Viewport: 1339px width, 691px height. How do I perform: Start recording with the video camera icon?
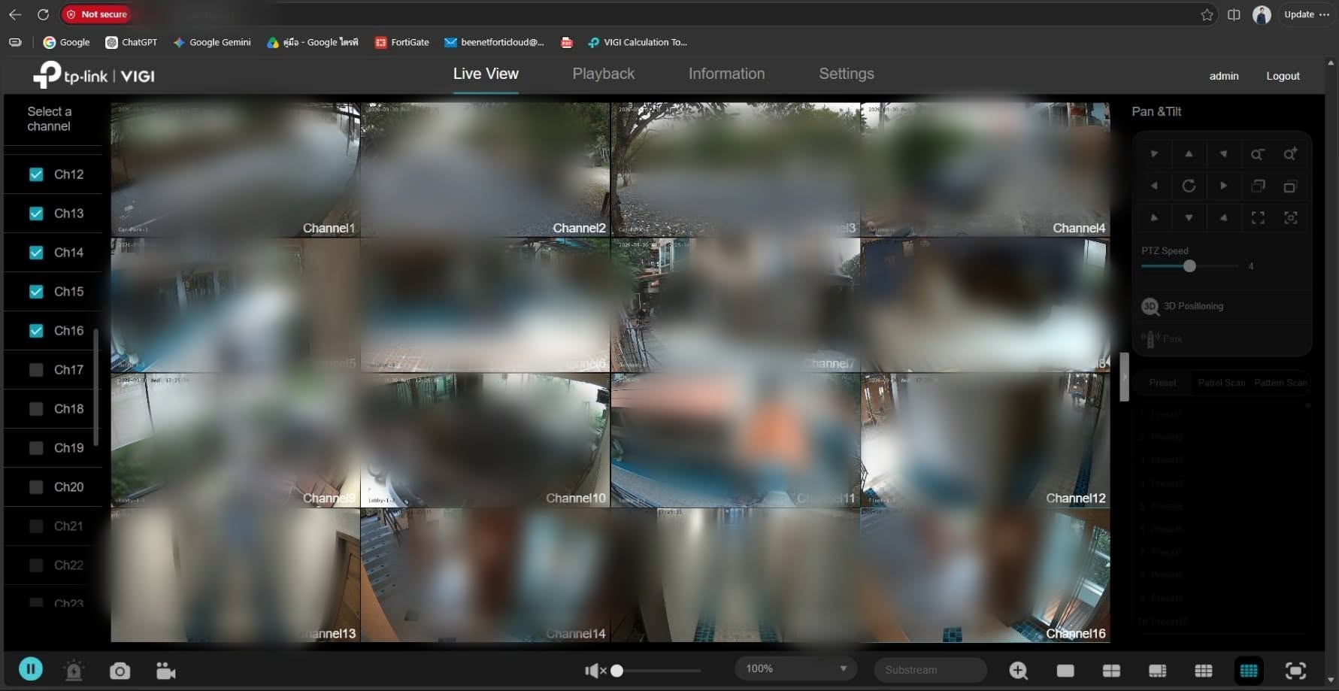pyautogui.click(x=165, y=671)
